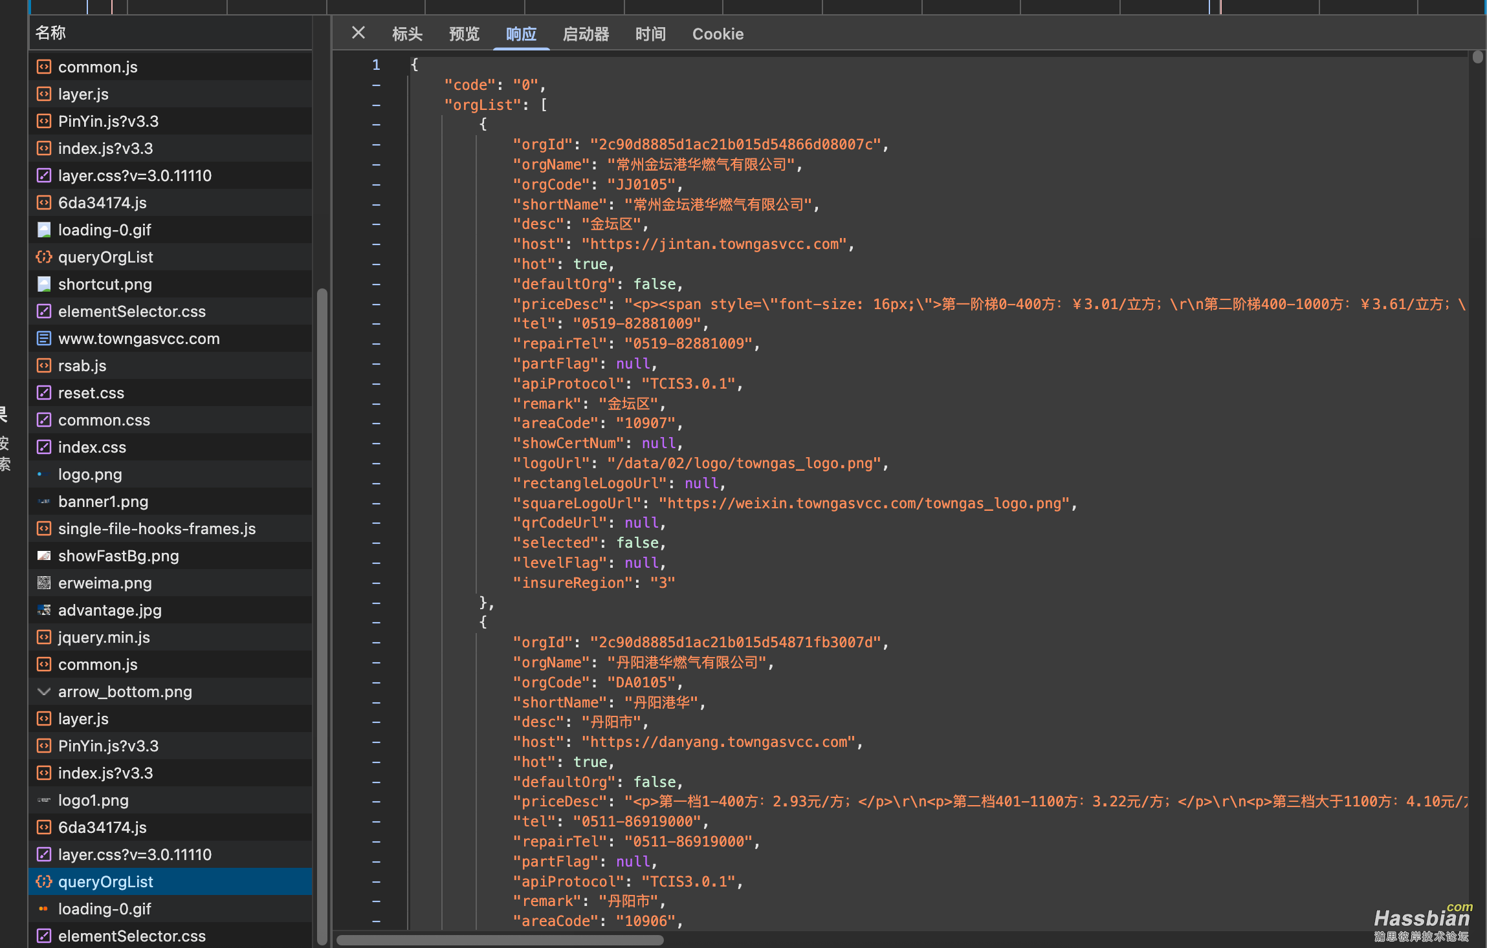This screenshot has height=948, width=1487.
Task: Switch to the 时间 tab
Action: click(x=650, y=34)
